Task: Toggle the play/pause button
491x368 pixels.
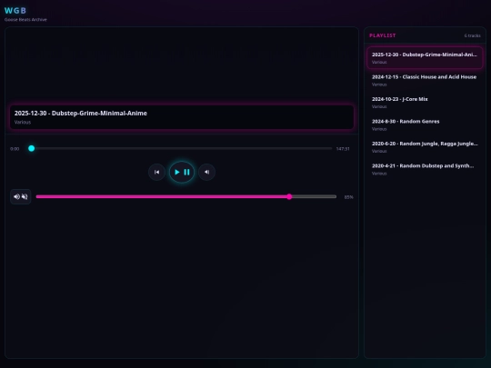Action: (182, 172)
